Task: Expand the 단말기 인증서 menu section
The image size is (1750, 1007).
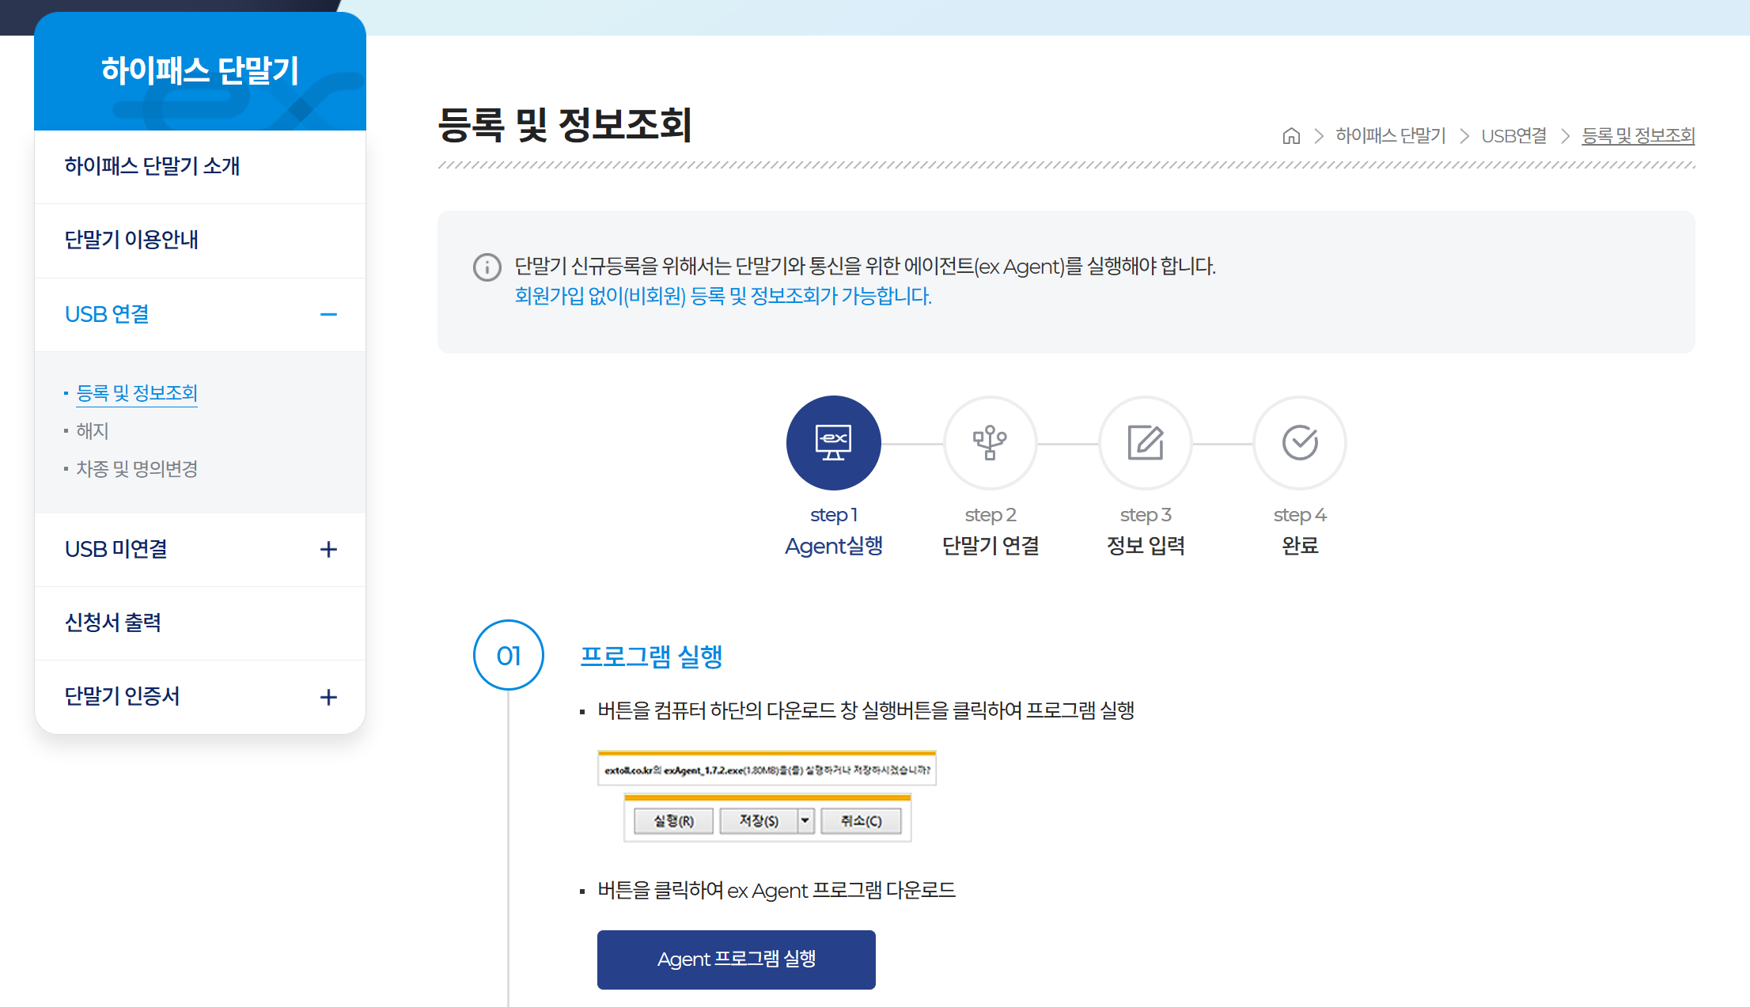Action: pyautogui.click(x=329, y=696)
